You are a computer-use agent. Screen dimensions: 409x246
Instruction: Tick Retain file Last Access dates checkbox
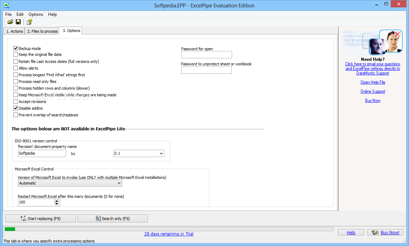pos(16,61)
